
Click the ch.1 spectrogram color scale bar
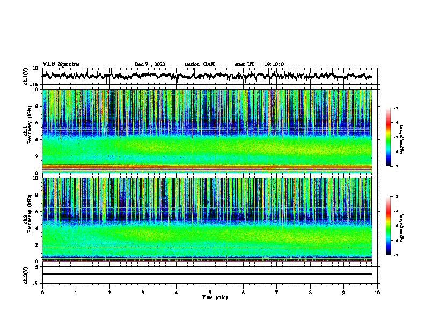pos(389,137)
